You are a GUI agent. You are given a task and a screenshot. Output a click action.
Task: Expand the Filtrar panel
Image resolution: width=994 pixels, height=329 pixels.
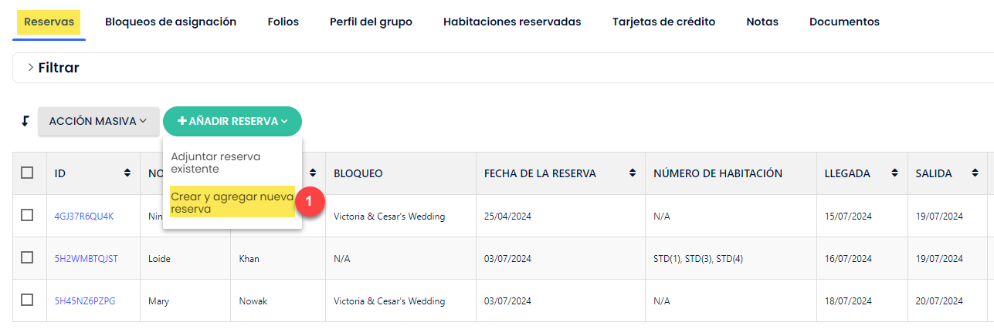(53, 68)
